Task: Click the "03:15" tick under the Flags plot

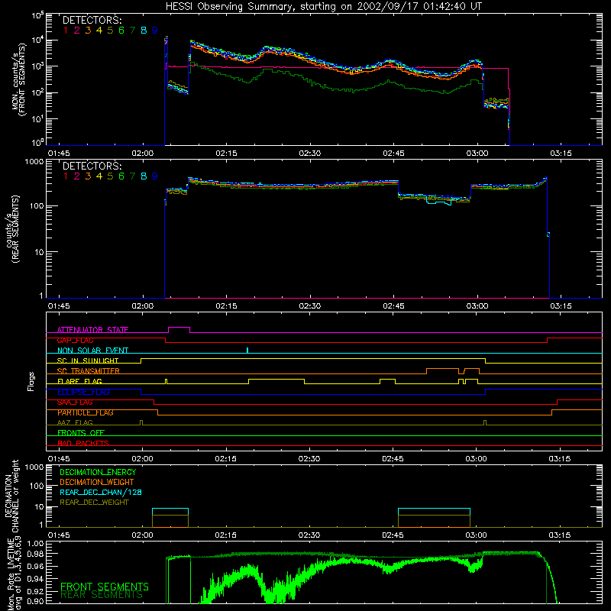Action: 560,459
